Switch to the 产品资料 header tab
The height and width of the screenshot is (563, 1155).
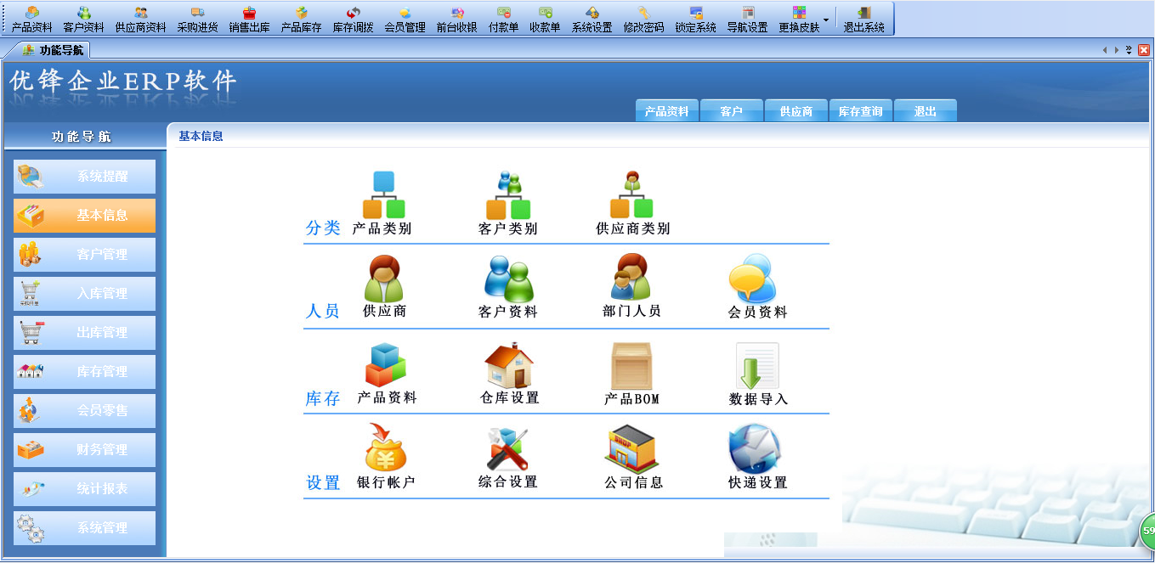[667, 110]
